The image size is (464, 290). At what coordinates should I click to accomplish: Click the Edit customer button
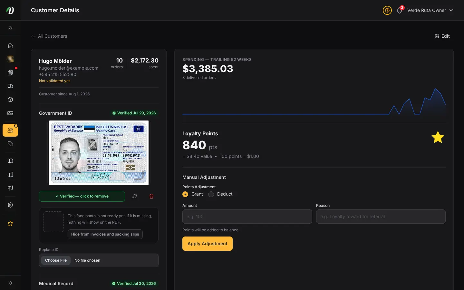(442, 36)
